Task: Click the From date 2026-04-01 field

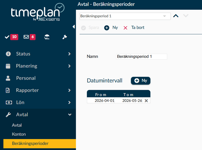Action: point(101,101)
